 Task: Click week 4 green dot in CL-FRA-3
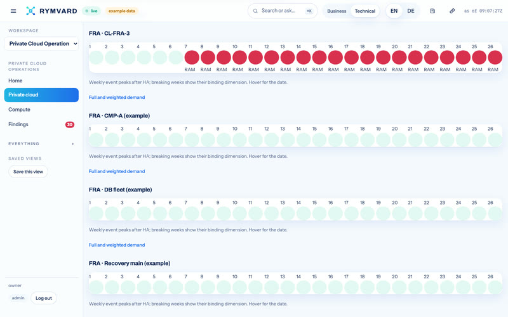[x=144, y=58]
